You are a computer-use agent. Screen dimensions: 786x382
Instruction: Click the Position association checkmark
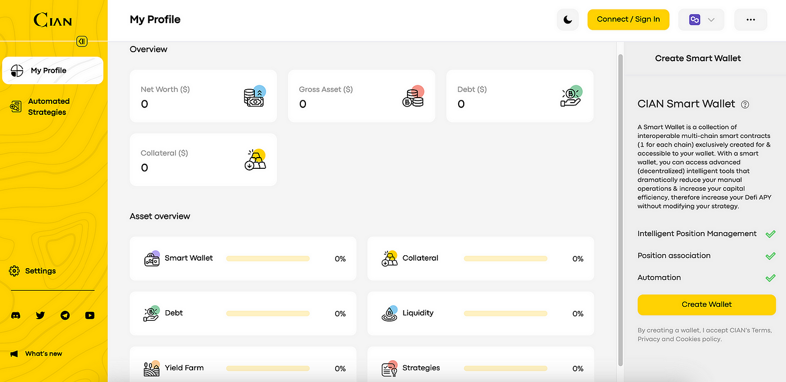770,256
